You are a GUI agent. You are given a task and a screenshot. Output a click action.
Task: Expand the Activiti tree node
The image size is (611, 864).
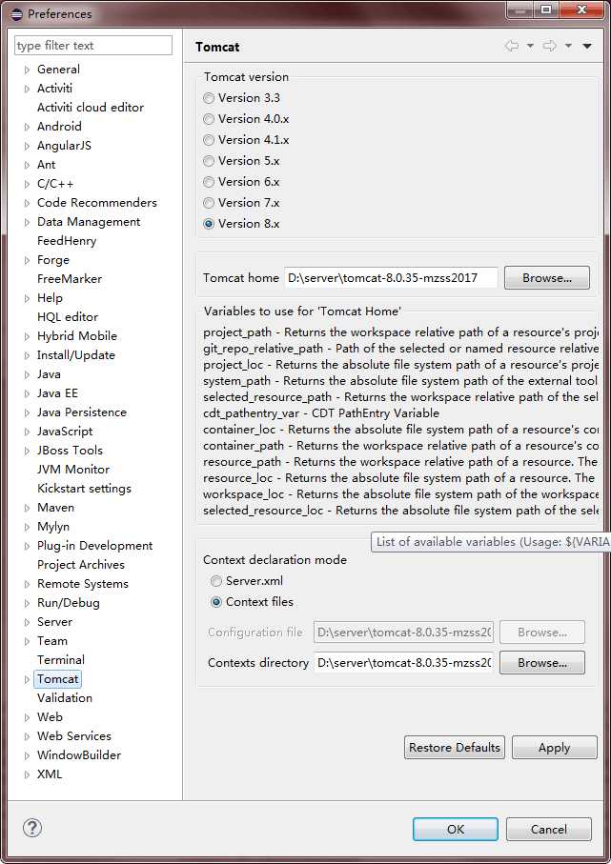coord(27,89)
